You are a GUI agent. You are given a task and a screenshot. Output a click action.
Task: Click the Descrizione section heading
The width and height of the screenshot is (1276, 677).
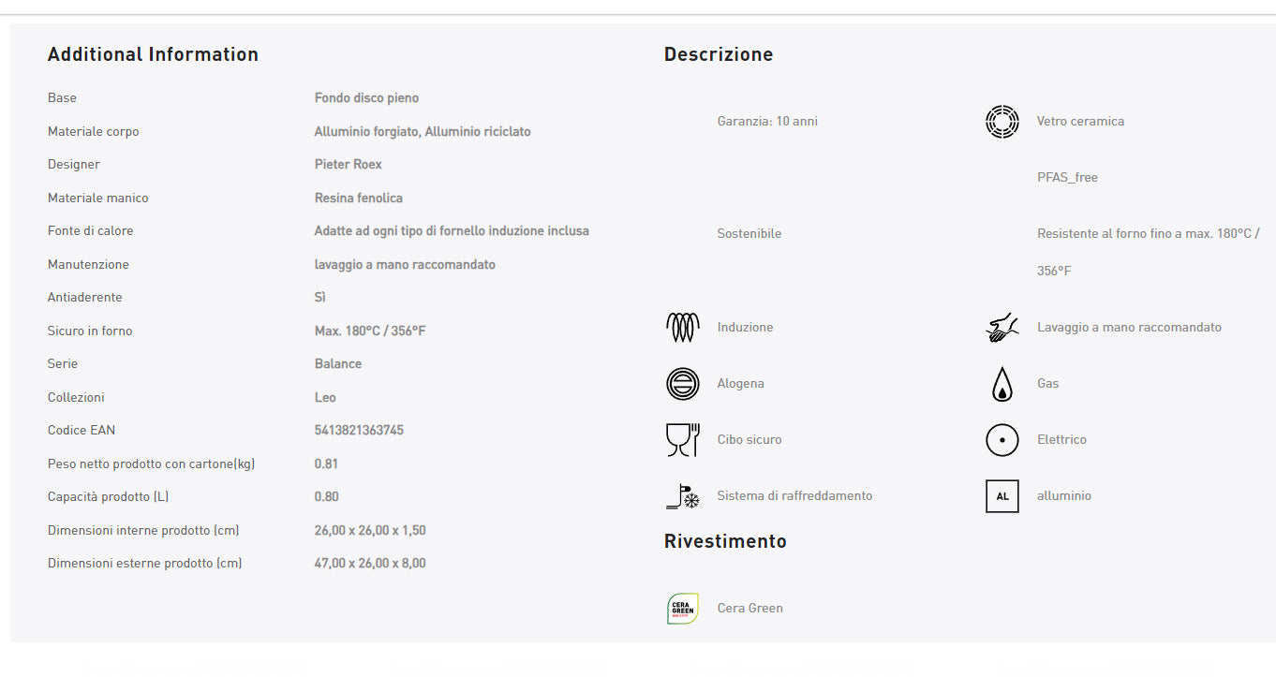[x=718, y=54]
